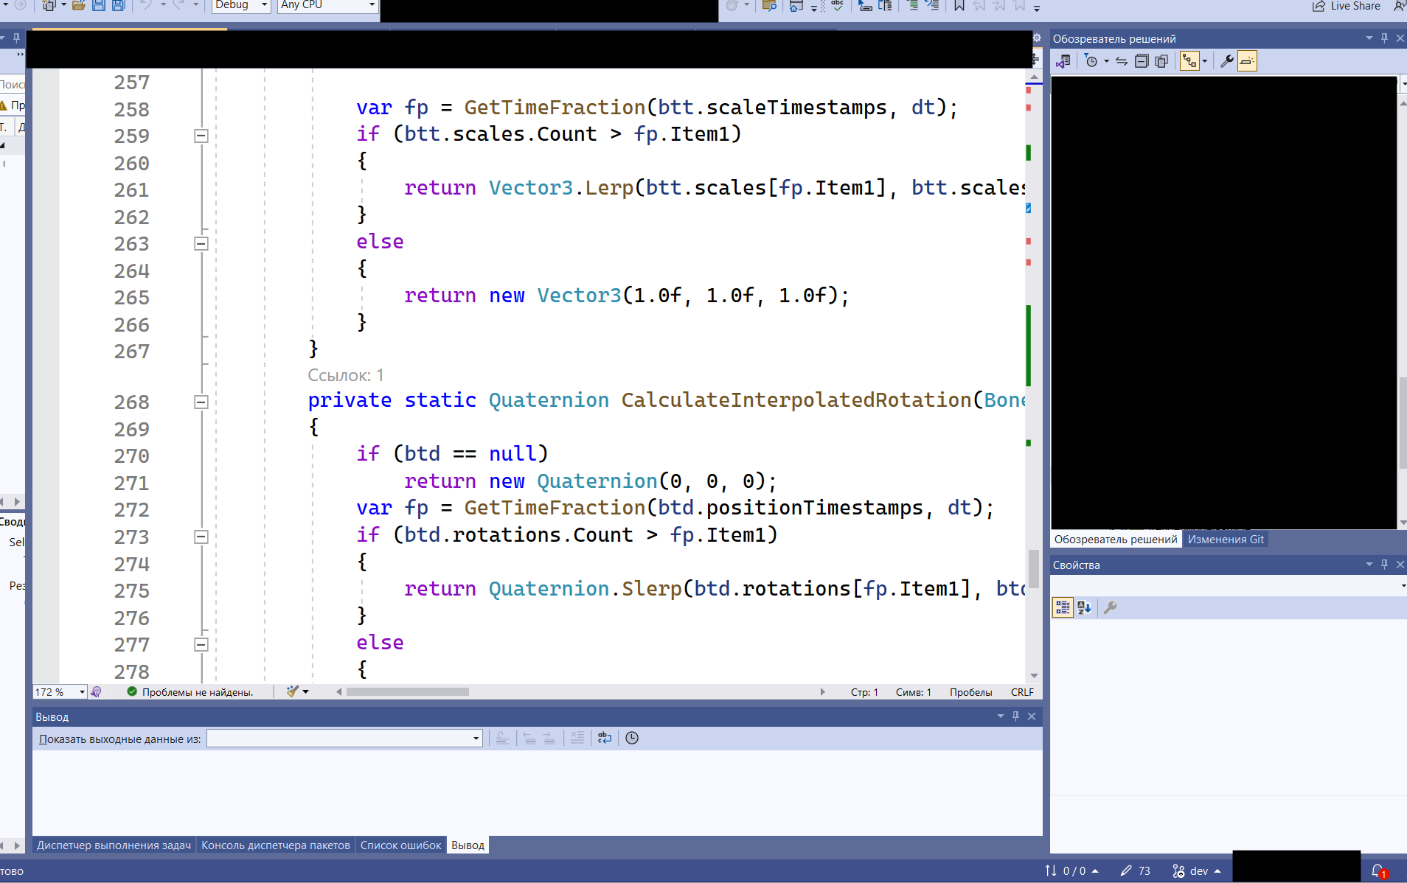1407x883 pixels.
Task: Click the uncomment selected lines icon
Action: [932, 5]
